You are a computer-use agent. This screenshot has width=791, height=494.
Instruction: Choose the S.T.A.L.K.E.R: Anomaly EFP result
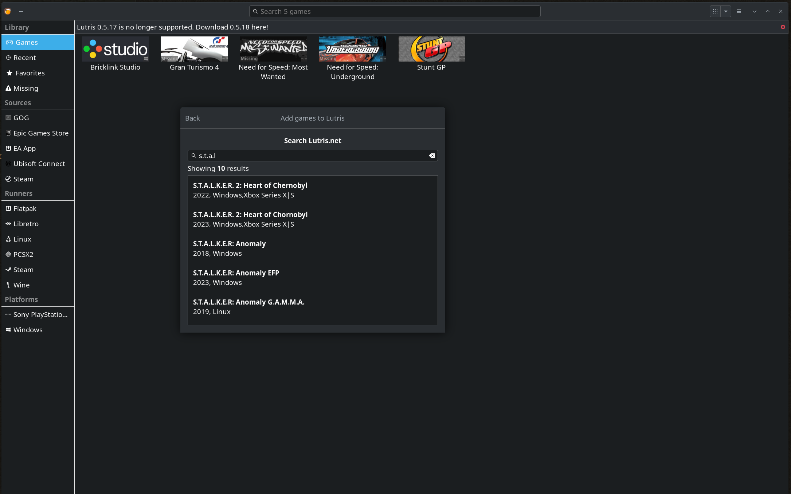(313, 278)
